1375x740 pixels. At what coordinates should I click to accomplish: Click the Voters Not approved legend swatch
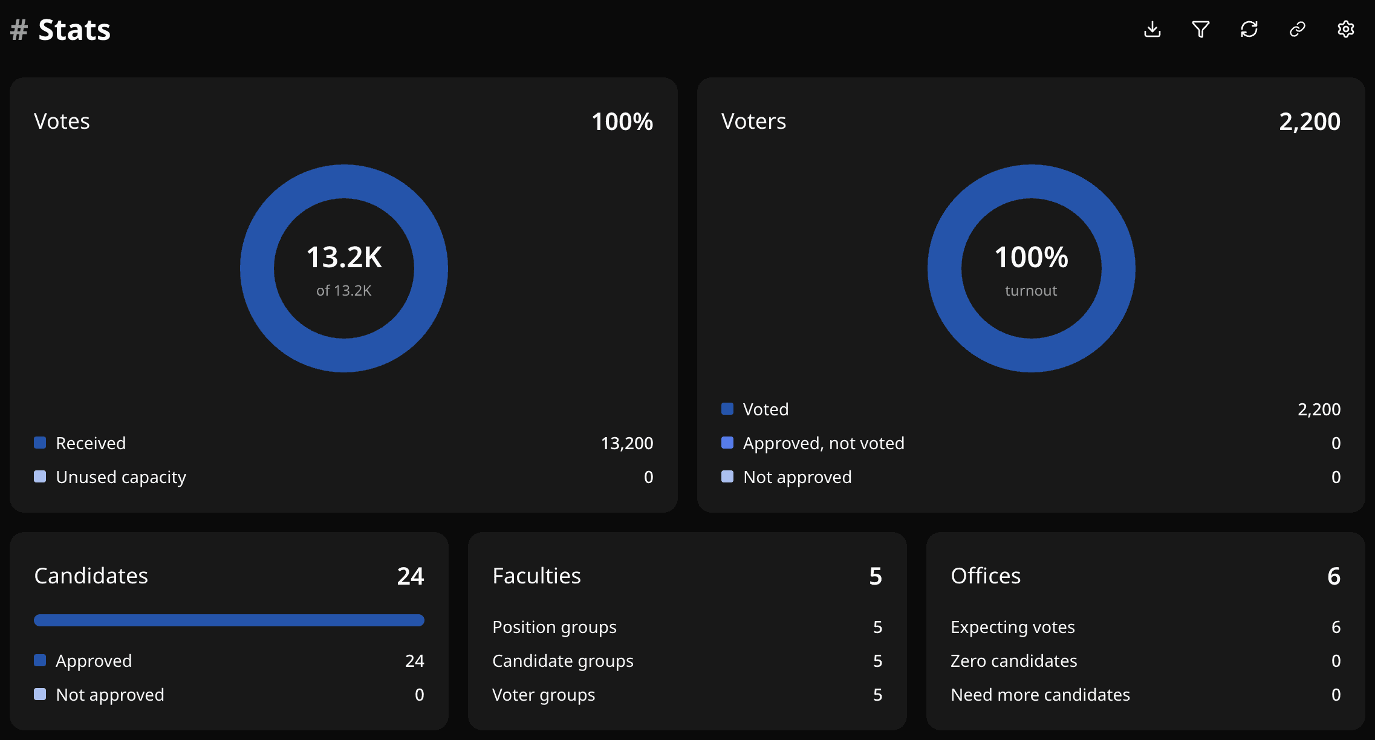coord(727,476)
